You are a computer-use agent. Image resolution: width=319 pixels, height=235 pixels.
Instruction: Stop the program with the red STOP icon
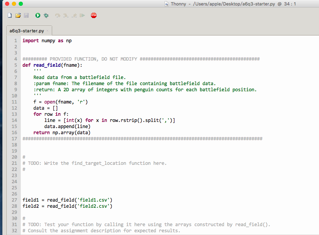[x=94, y=15]
